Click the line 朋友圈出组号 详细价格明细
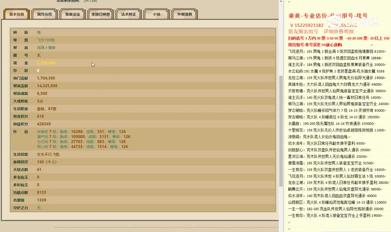This screenshot has height=232, width=391. pos(321,31)
